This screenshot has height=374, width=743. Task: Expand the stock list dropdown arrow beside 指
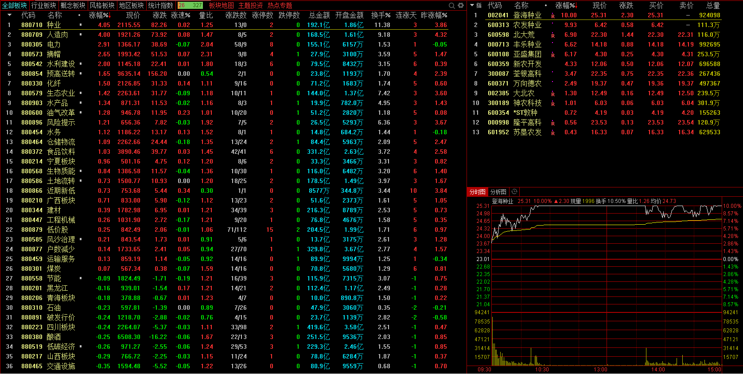click(x=472, y=5)
